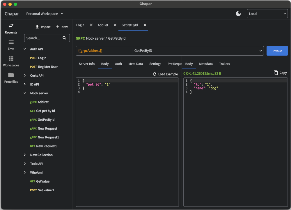
Task: Click the "pet_id" key in request body
Action: [x=93, y=84]
